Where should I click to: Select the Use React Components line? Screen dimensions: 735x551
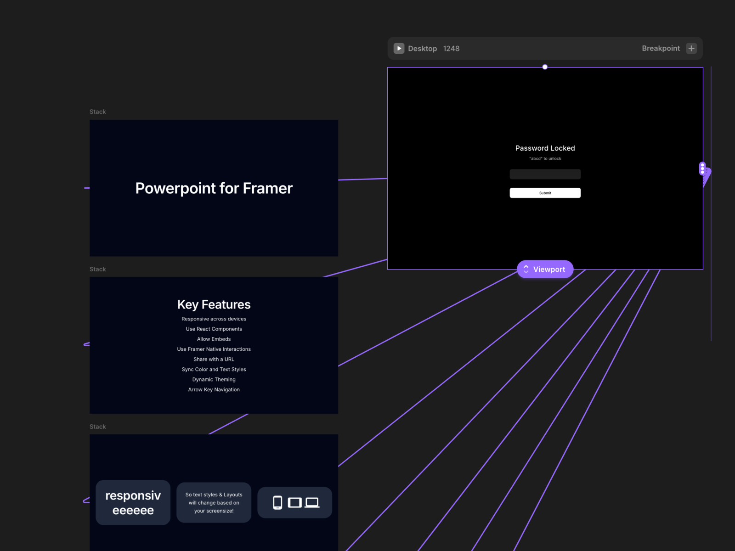pyautogui.click(x=214, y=329)
